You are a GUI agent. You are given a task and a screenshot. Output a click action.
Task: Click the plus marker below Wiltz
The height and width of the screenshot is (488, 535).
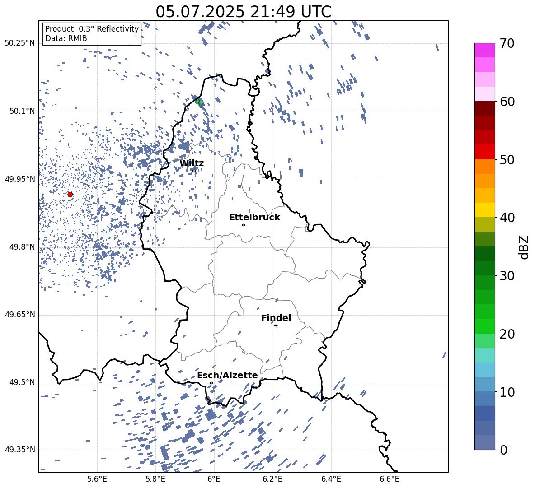click(x=194, y=170)
